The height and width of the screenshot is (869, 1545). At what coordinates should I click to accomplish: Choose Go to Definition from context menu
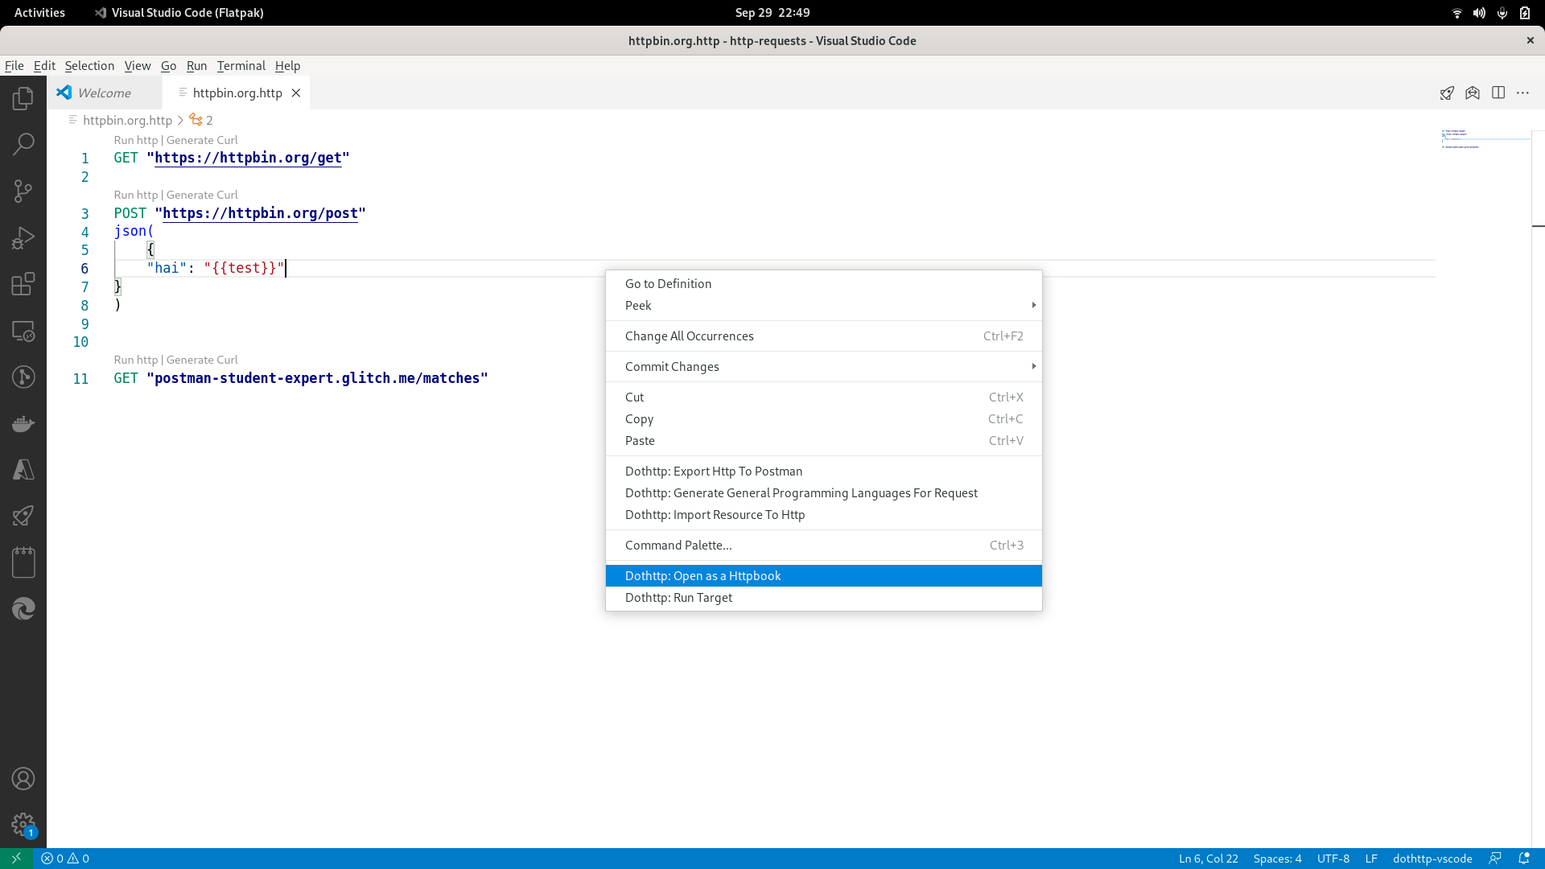click(x=823, y=284)
